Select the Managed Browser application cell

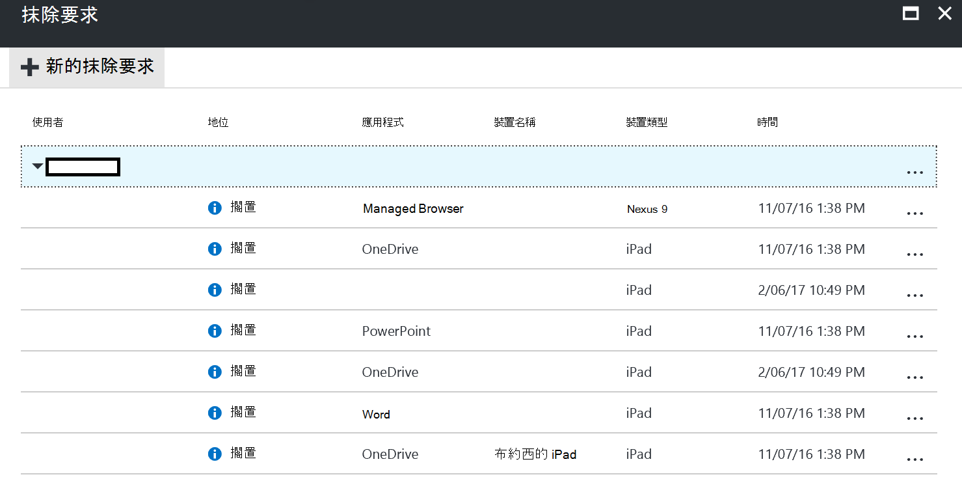coord(413,209)
